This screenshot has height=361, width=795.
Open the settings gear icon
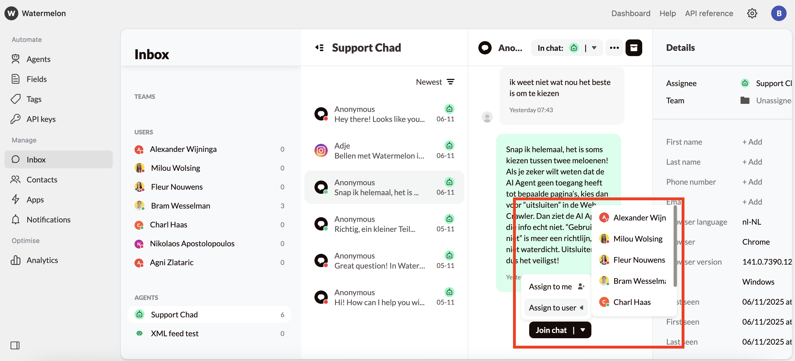[x=752, y=13]
